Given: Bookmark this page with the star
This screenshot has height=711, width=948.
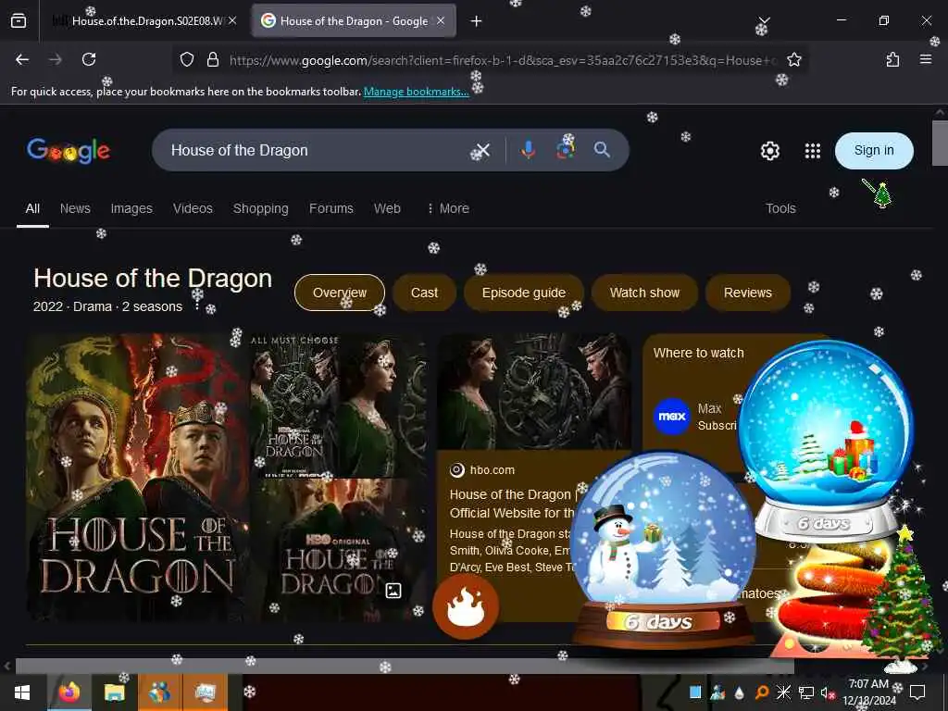Looking at the screenshot, I should [x=793, y=59].
